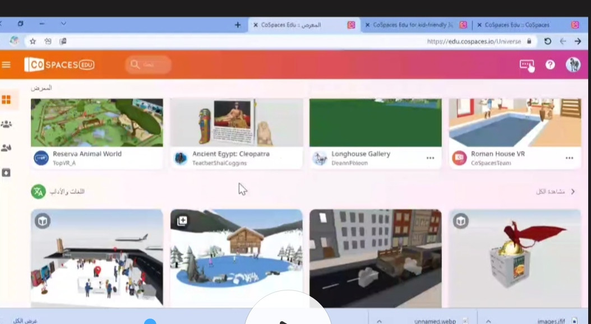Click the add-copy badge on snowy cabin card
The image size is (591, 324).
click(182, 221)
